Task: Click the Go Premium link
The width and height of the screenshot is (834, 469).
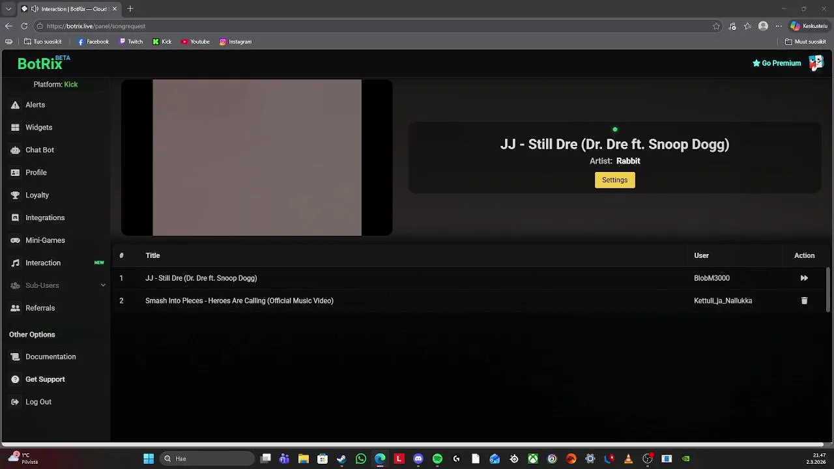Action: pyautogui.click(x=777, y=63)
